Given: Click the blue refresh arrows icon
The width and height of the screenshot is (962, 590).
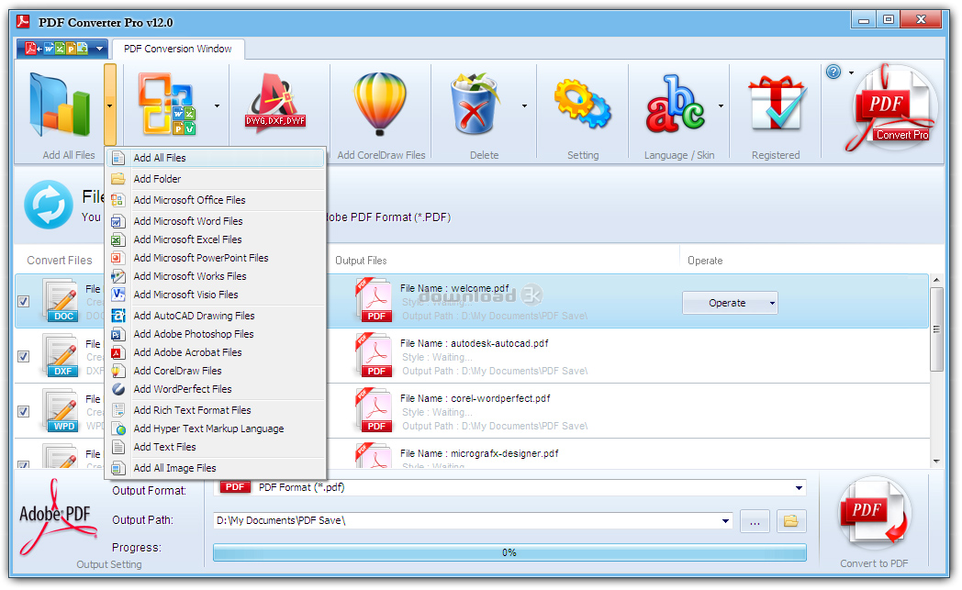Looking at the screenshot, I should [x=49, y=205].
